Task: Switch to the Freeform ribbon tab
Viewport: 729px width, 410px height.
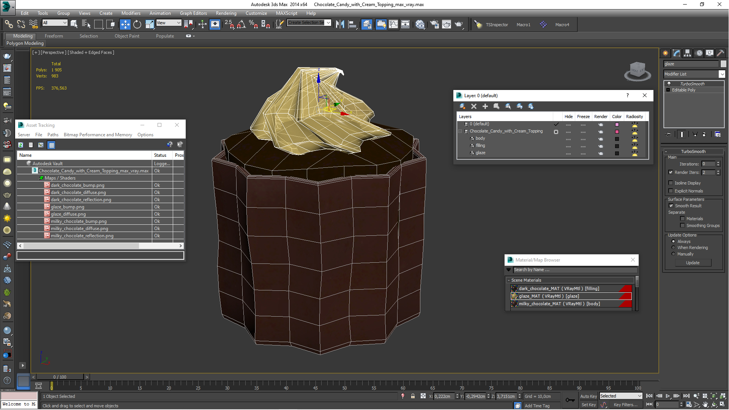Action: (54, 36)
